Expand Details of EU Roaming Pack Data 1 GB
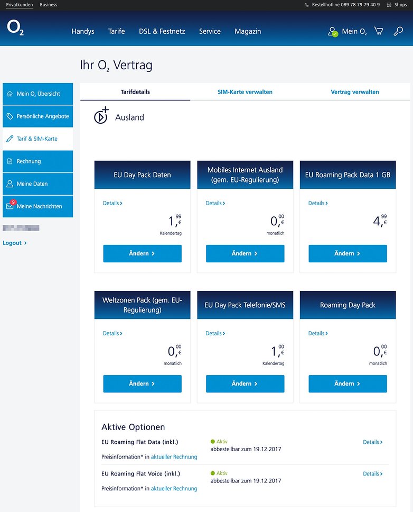 (x=318, y=203)
